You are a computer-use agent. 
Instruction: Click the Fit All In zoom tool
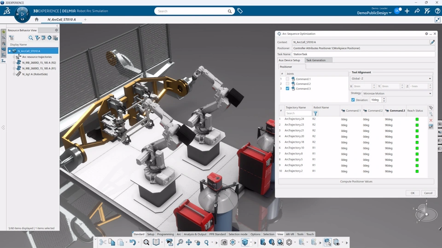(x=180, y=242)
